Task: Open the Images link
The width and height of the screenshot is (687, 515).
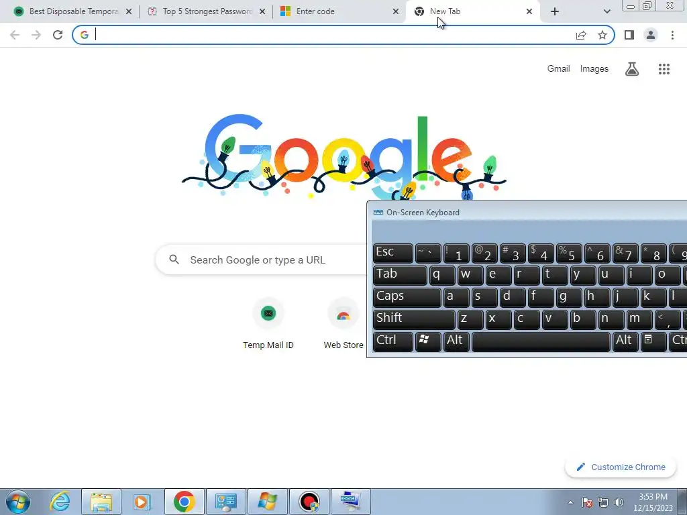Action: coord(594,69)
